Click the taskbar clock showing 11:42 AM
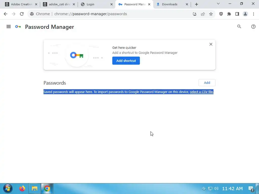 [x=232, y=188]
